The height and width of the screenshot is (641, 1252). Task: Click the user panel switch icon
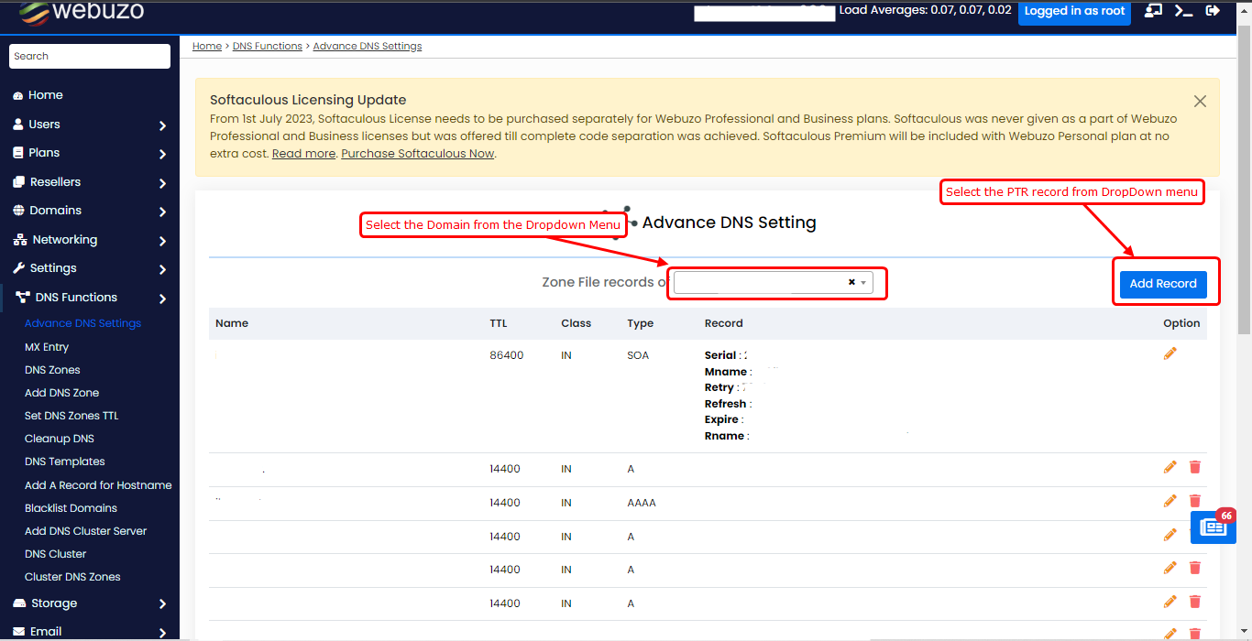coord(1153,11)
